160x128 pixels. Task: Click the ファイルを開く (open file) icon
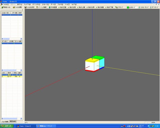(17, 7)
